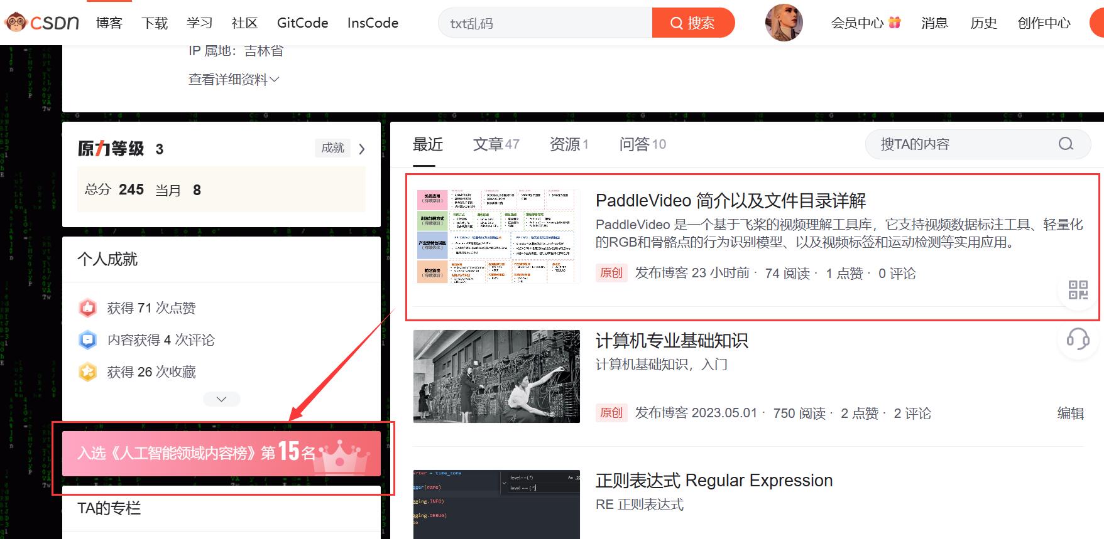1104x539 pixels.
Task: Expand more achievements with down chevron
Action: tap(222, 399)
